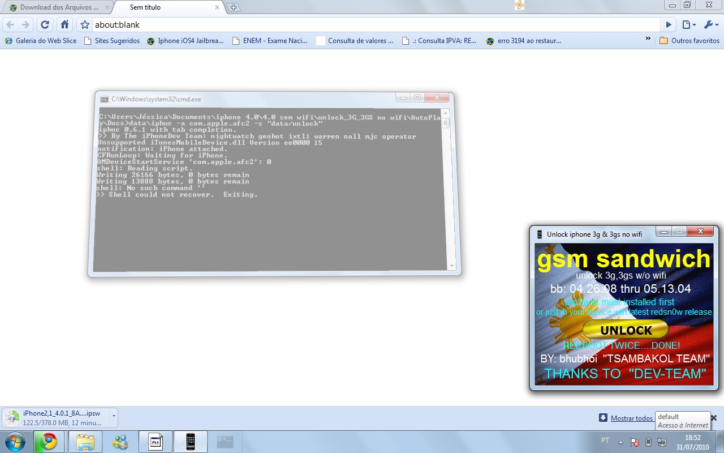Click network connection tray icon
The image size is (724, 453).
pyautogui.click(x=662, y=442)
